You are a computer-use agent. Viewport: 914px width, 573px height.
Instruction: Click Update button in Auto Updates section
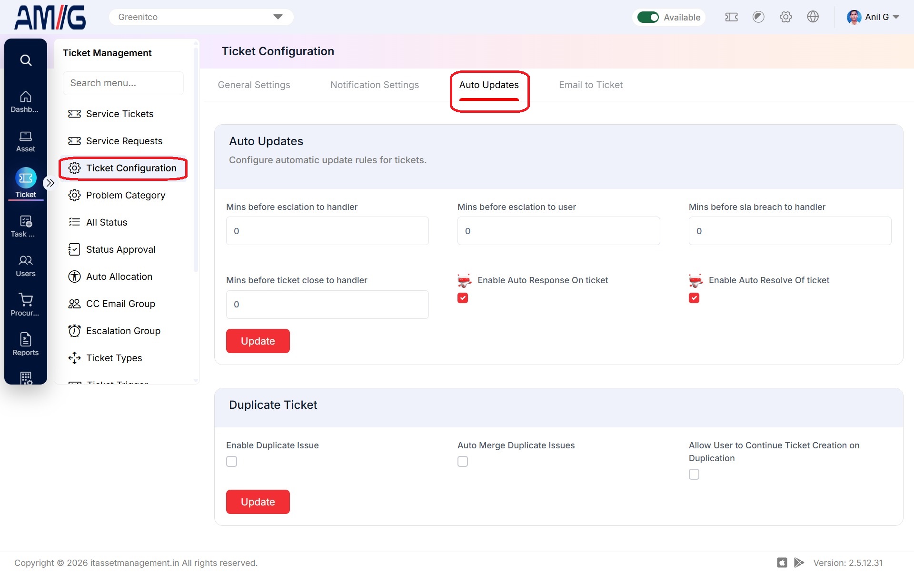tap(258, 341)
